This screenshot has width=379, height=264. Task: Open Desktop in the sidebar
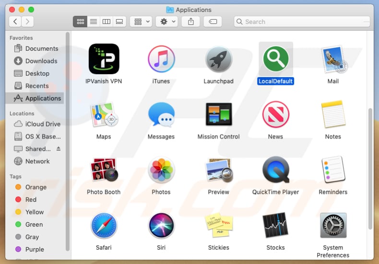35,73
